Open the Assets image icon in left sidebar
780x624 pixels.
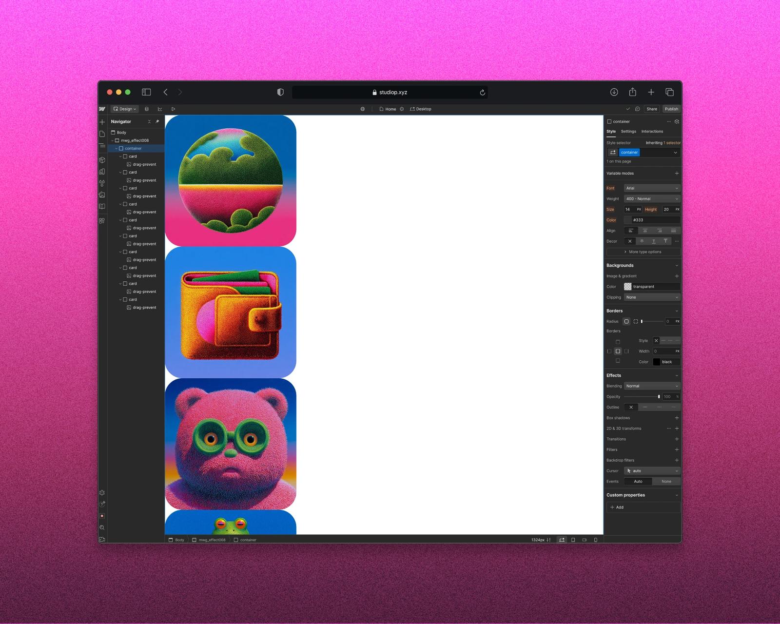point(102,195)
